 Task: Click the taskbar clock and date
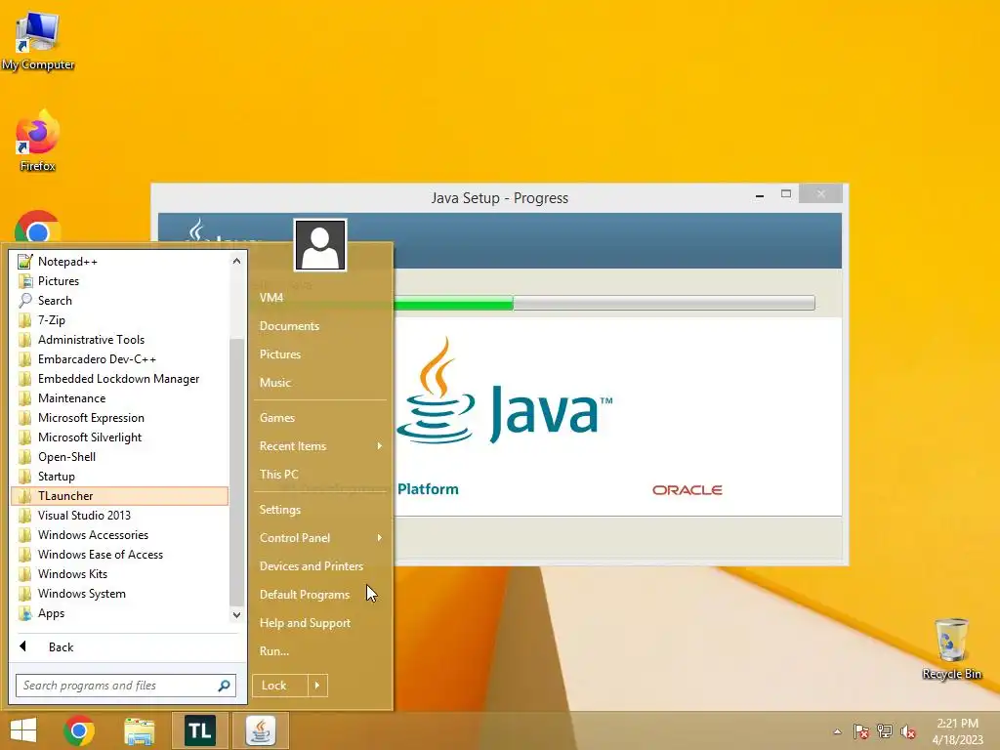(957, 731)
